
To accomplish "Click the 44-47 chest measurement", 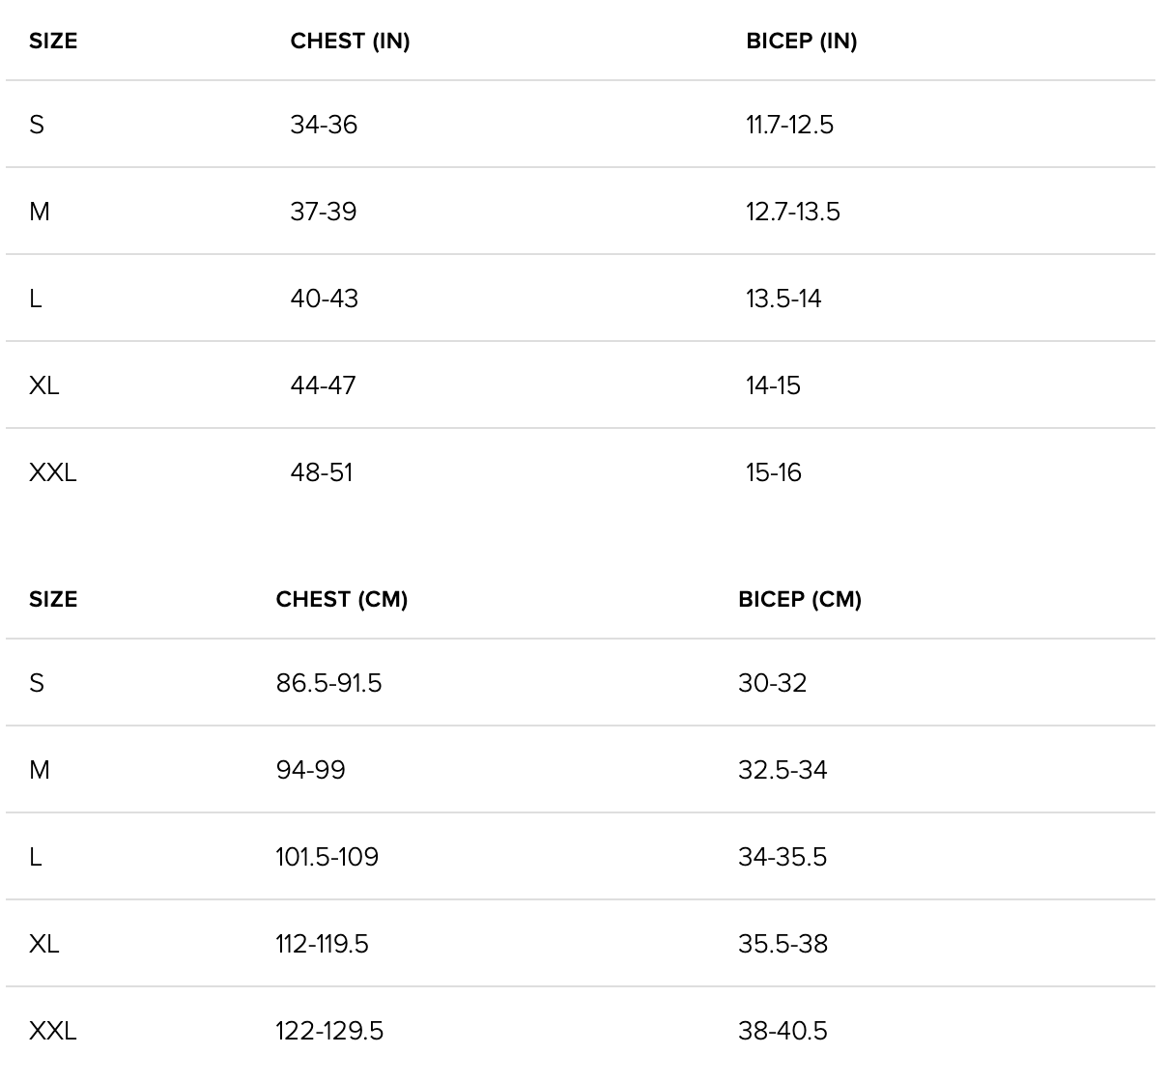I will pos(323,385).
